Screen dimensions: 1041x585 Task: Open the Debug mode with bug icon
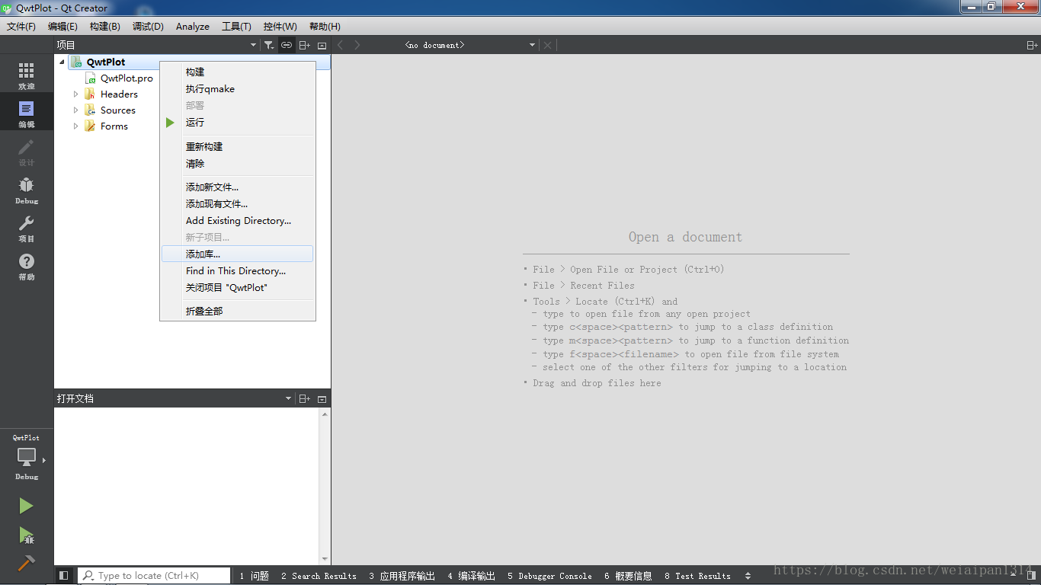27,190
